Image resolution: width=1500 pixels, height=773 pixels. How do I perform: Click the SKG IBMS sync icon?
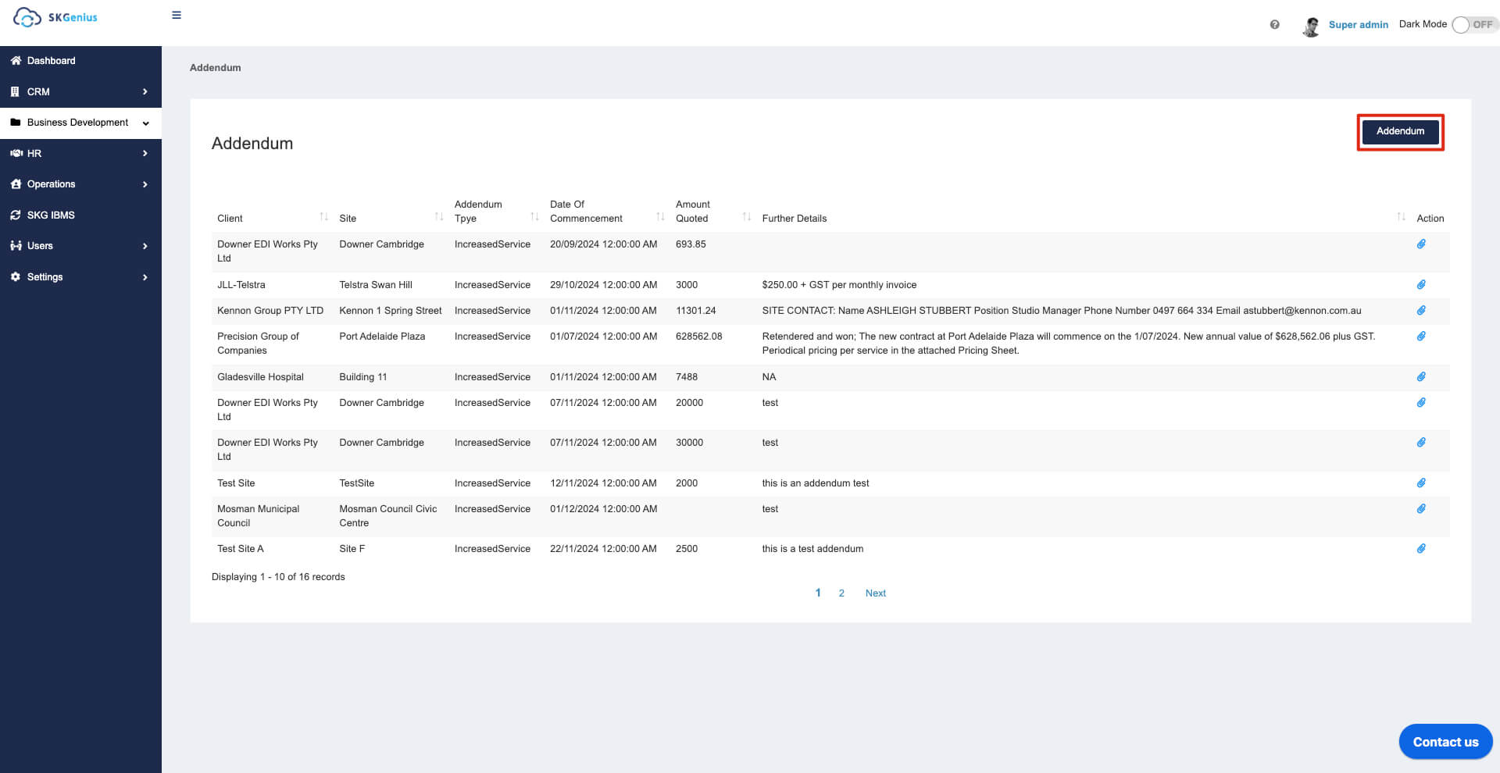coord(15,215)
